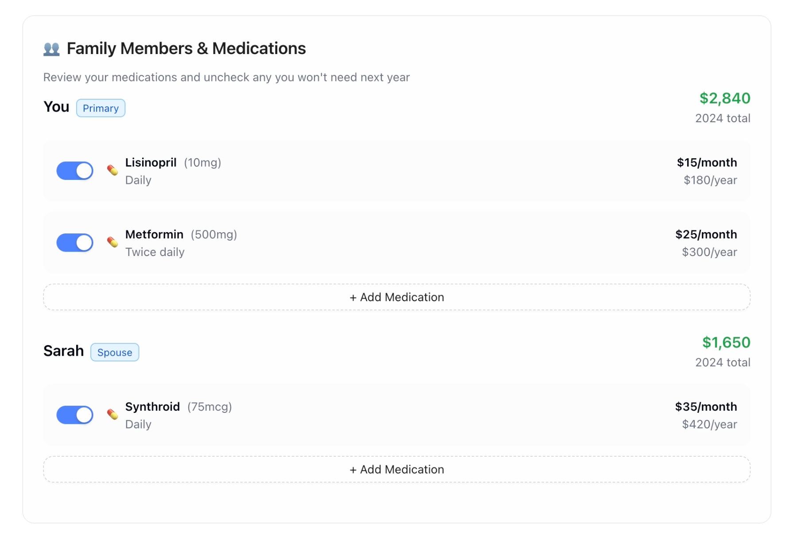Click Sarah's $1,650 2024 total
This screenshot has width=793, height=536.
pyautogui.click(x=726, y=342)
